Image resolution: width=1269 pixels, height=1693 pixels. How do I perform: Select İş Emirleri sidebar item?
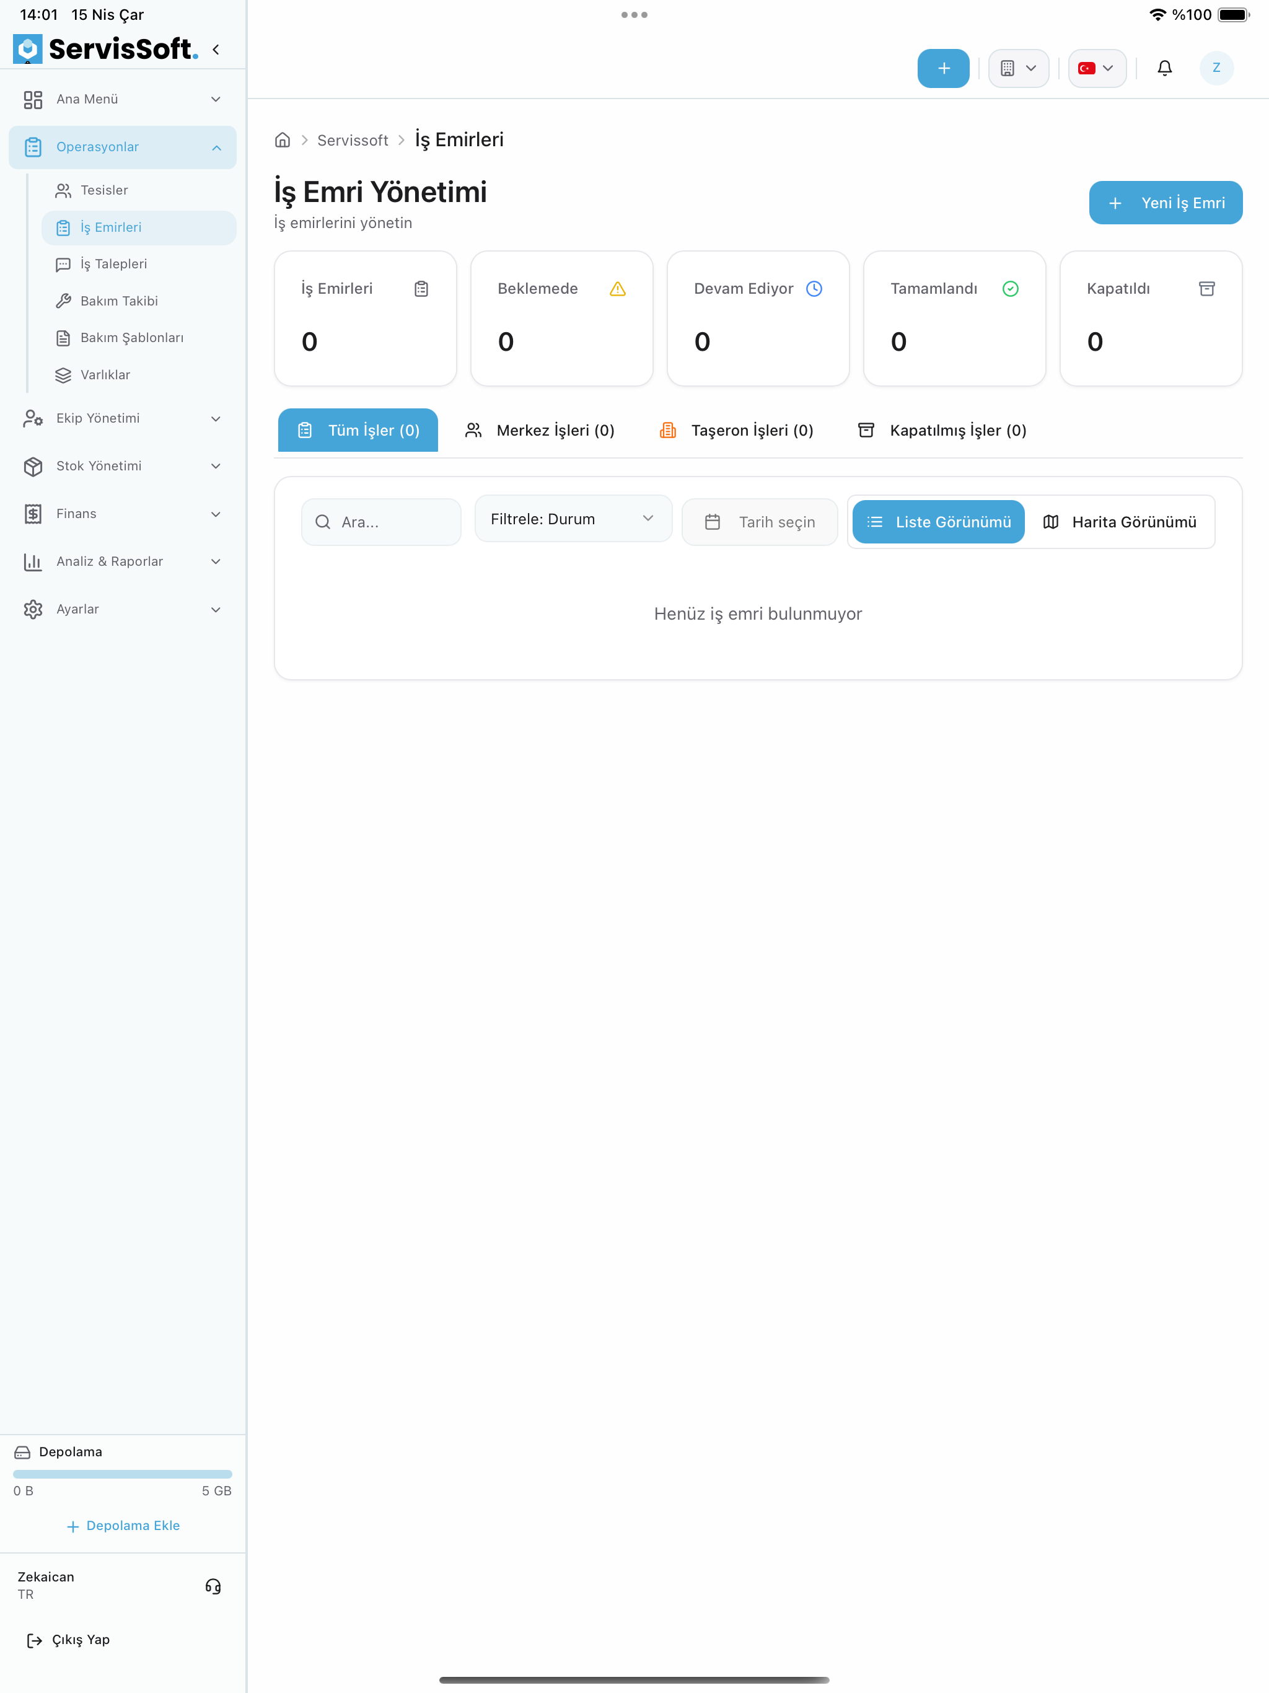click(x=139, y=227)
